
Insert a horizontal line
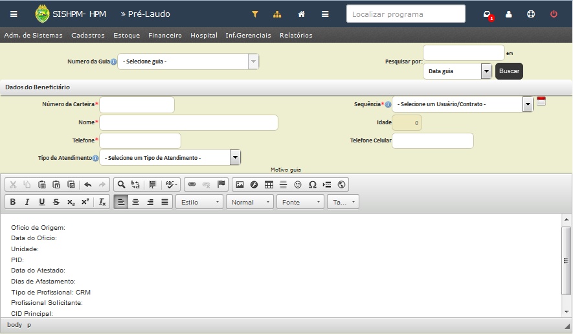pyautogui.click(x=283, y=184)
